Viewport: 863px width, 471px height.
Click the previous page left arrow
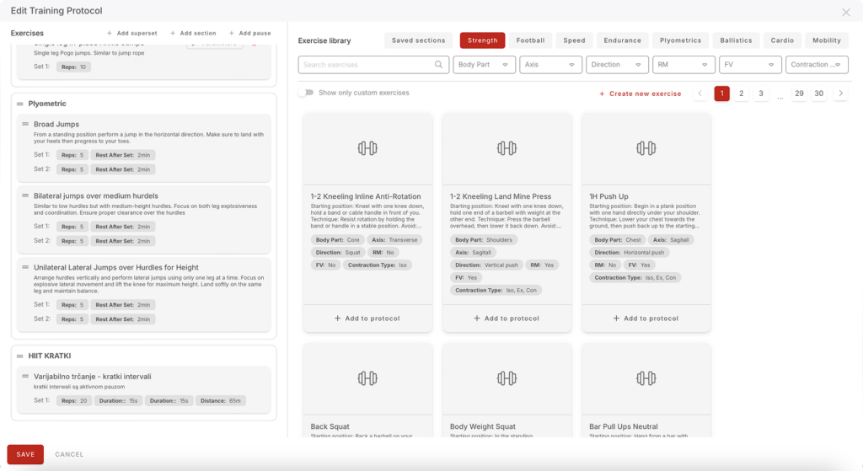click(x=700, y=94)
